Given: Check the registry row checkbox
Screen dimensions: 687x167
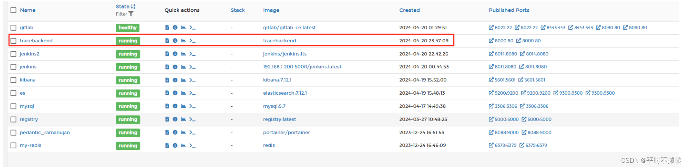Looking at the screenshot, I should pos(13,119).
